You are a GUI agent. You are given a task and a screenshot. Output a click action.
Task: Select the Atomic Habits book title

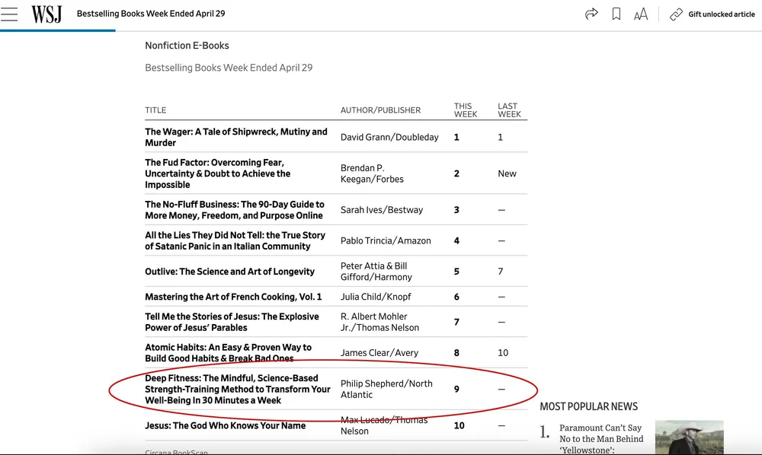click(228, 352)
